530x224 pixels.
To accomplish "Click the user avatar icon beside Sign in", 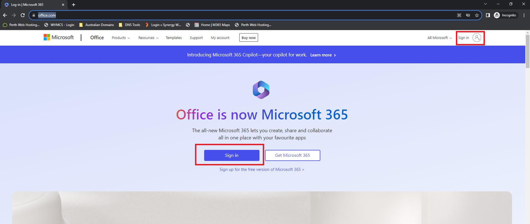I will [x=477, y=38].
